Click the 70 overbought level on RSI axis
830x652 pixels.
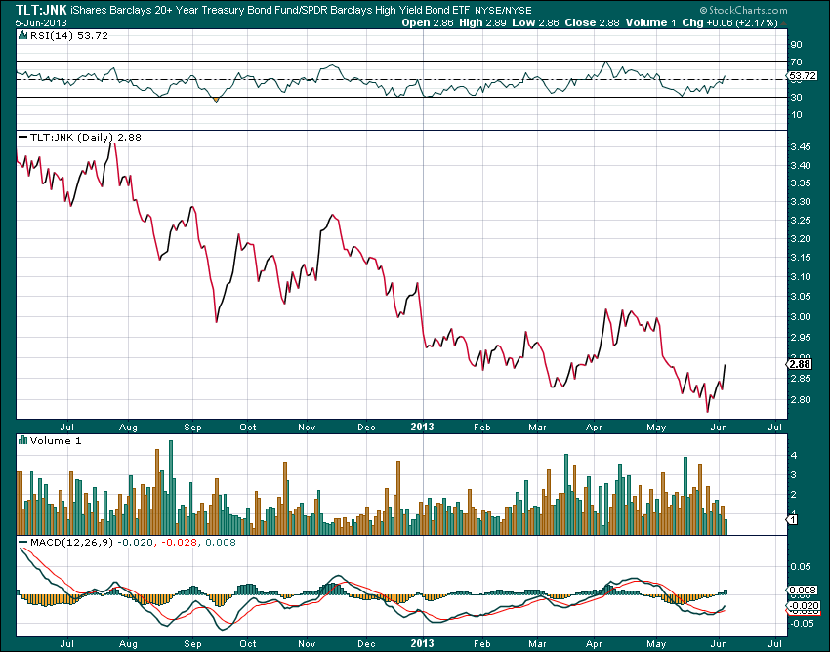[x=796, y=61]
